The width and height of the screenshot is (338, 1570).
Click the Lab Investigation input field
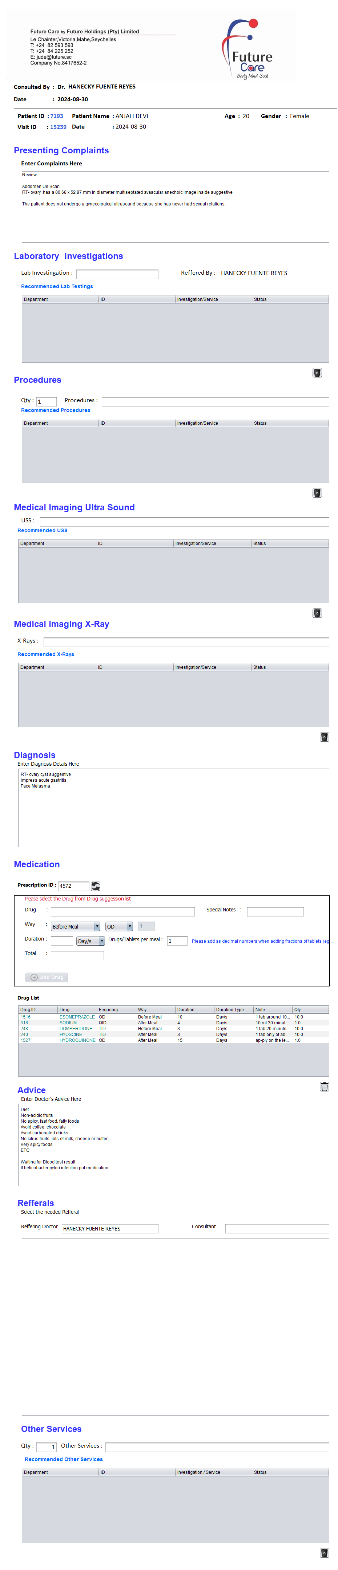point(117,274)
